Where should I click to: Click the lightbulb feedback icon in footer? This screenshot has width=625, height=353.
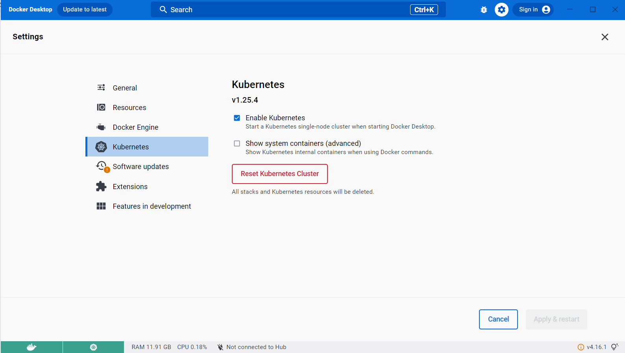pyautogui.click(x=614, y=347)
